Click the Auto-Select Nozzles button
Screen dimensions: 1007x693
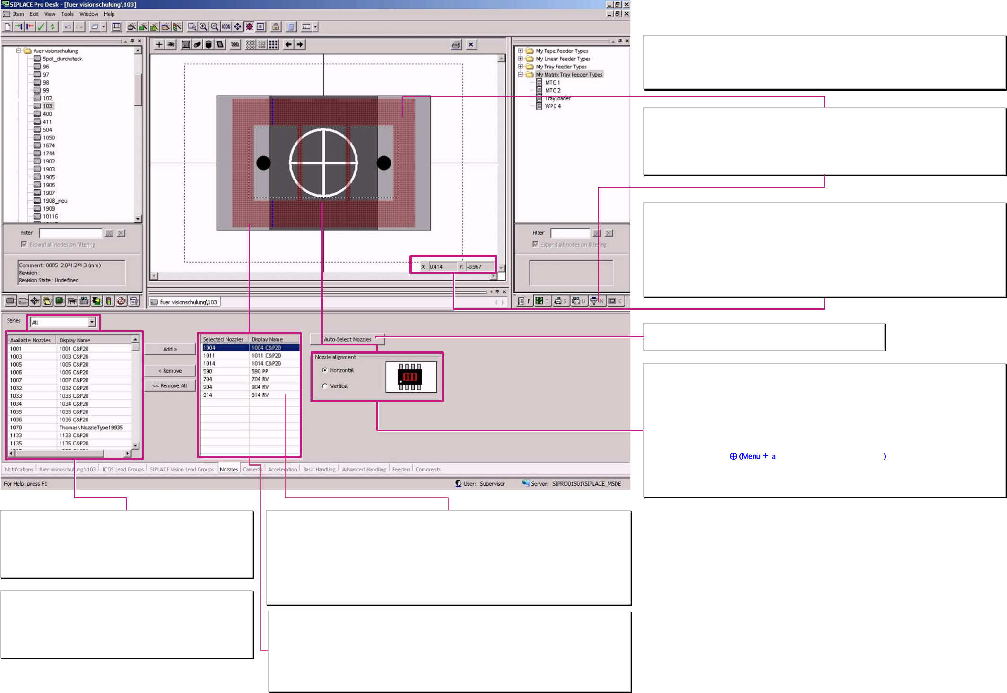[x=347, y=339]
